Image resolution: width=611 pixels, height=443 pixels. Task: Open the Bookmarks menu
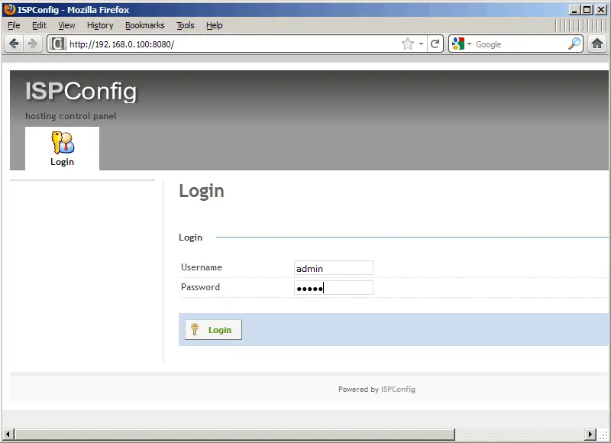[x=145, y=25]
